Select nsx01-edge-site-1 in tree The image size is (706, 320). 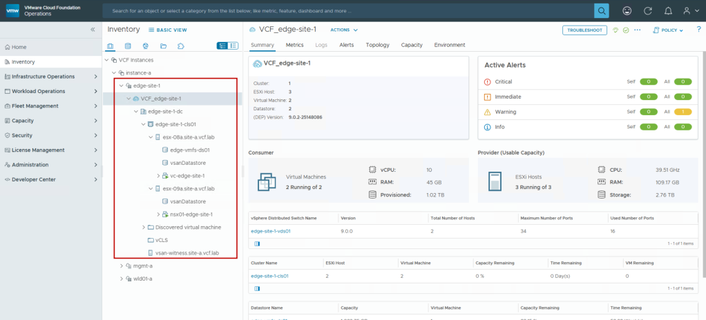pos(191,214)
